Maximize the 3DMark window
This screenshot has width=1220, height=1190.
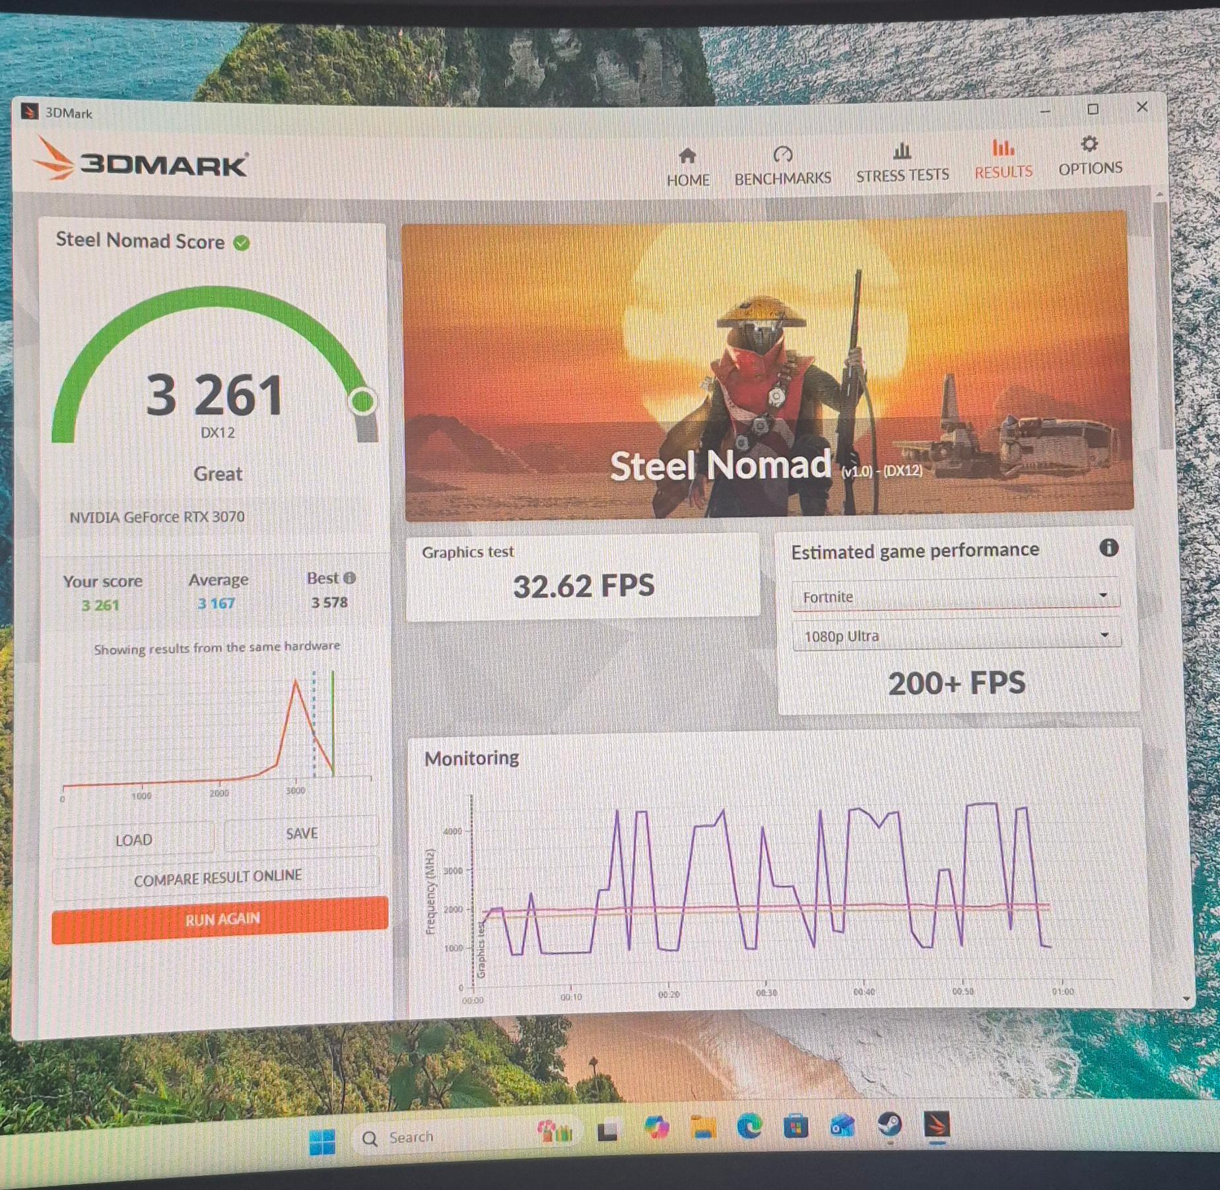pyautogui.click(x=1093, y=109)
